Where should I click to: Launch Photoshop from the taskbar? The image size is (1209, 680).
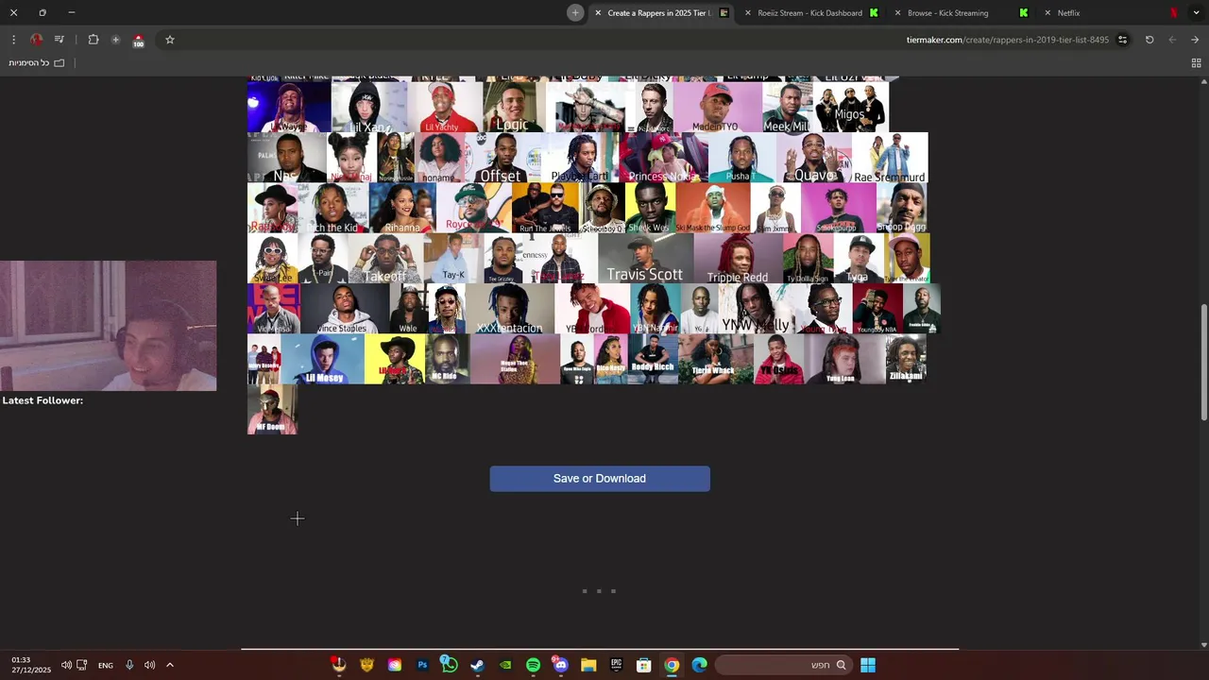tap(422, 665)
